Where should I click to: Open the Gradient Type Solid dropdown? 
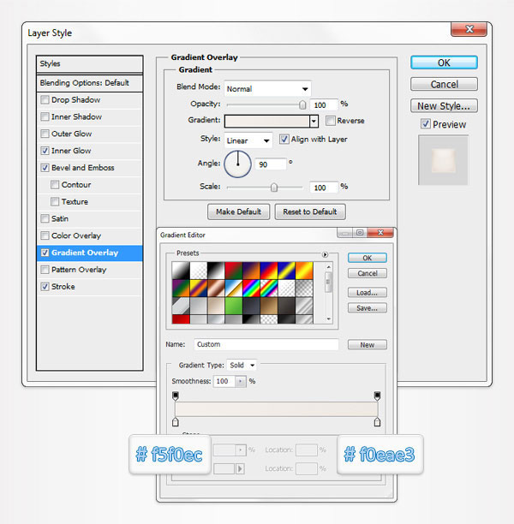click(x=242, y=366)
